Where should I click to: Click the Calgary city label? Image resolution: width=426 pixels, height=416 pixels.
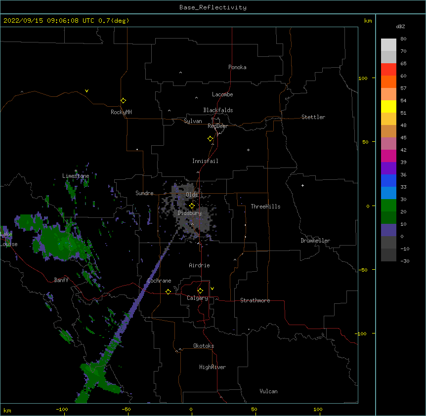198,298
